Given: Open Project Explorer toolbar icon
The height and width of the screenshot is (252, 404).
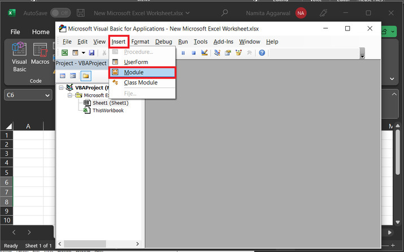Looking at the screenshot, I should click(217, 53).
